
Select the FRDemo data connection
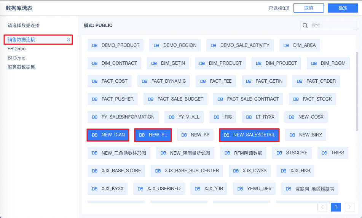pyautogui.click(x=17, y=49)
